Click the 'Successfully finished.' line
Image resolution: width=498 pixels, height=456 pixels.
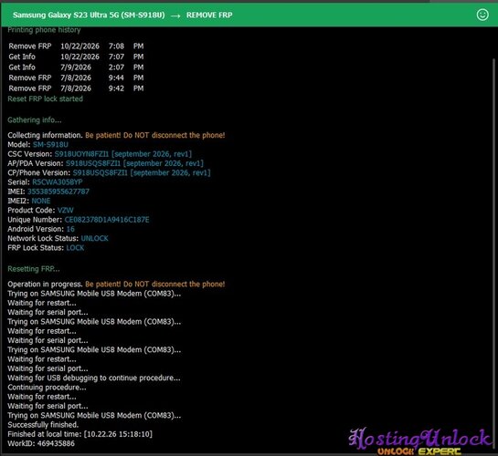43,425
